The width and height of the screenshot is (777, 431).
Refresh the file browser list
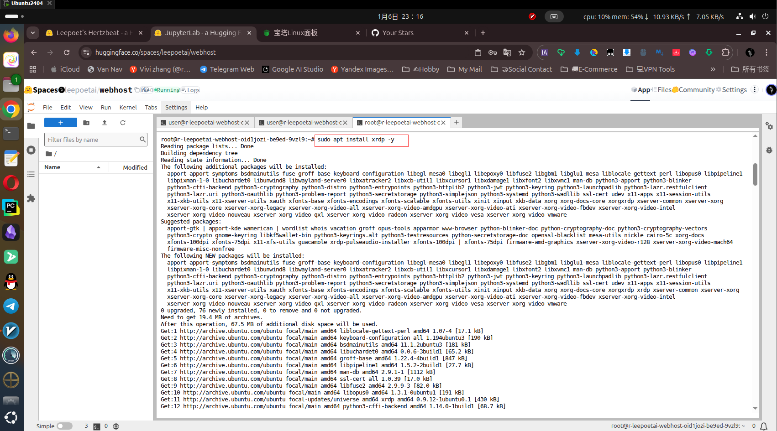click(x=123, y=123)
